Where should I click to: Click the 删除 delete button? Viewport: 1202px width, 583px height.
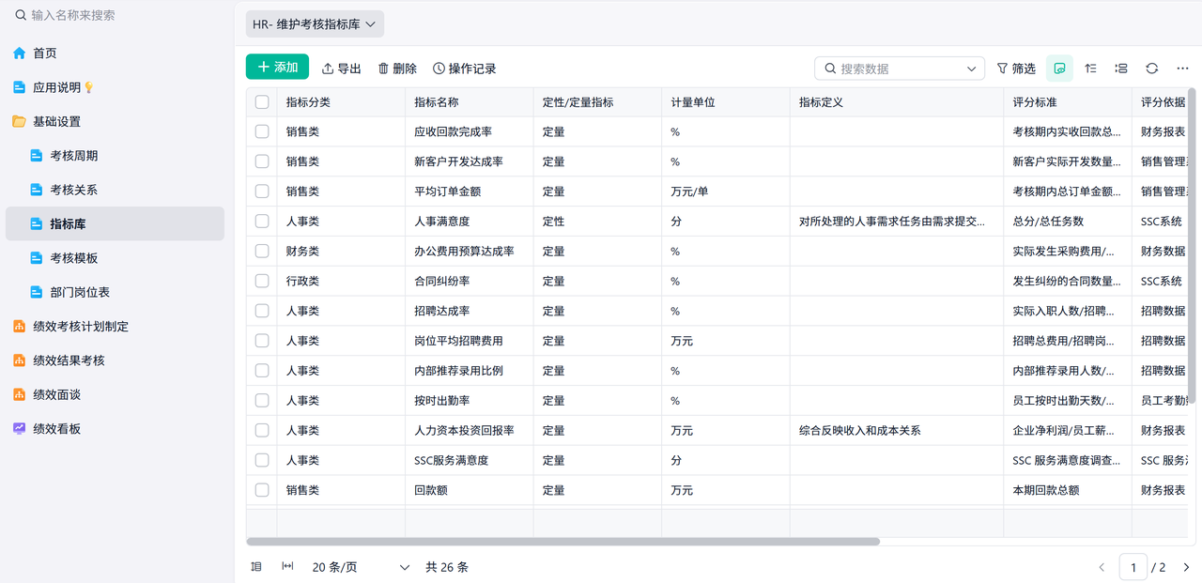[397, 69]
